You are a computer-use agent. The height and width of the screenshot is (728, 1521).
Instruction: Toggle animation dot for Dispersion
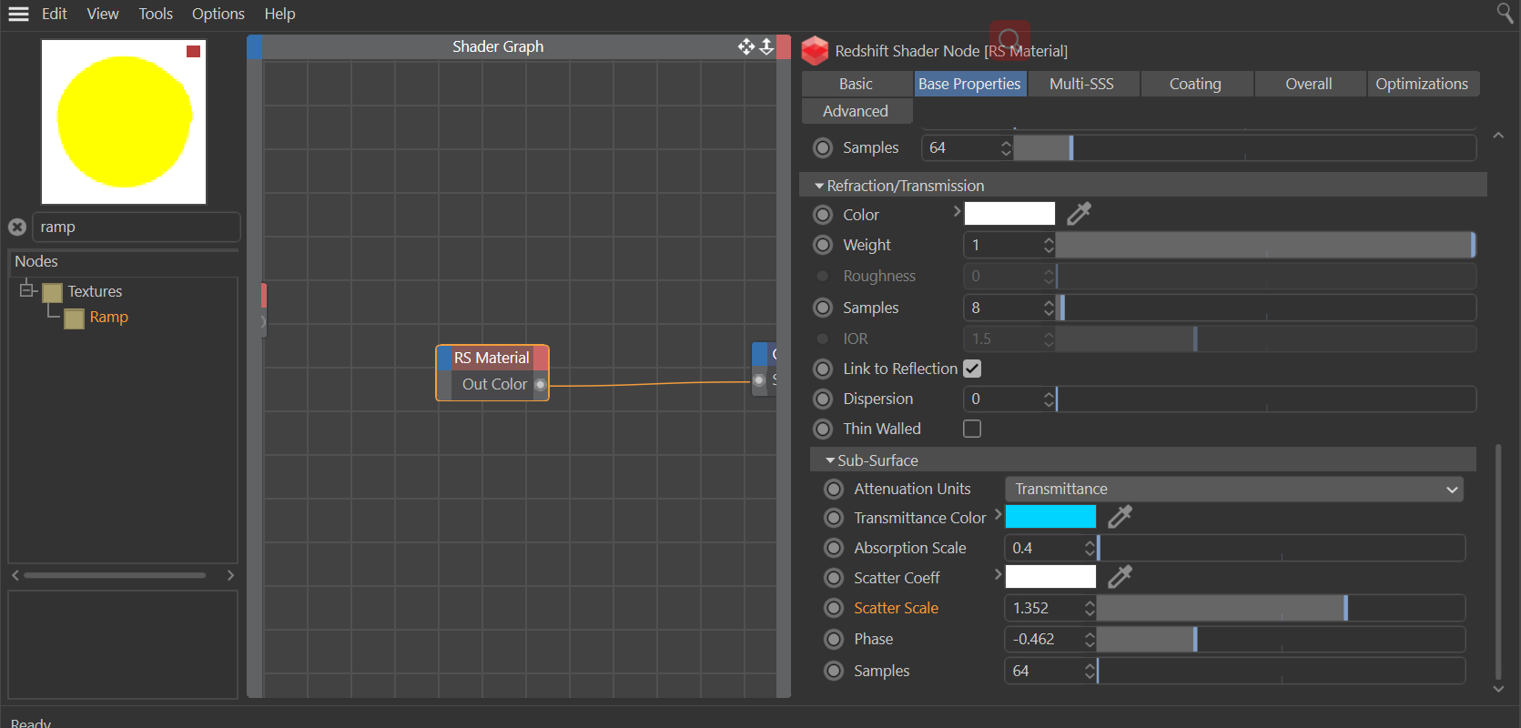823,399
